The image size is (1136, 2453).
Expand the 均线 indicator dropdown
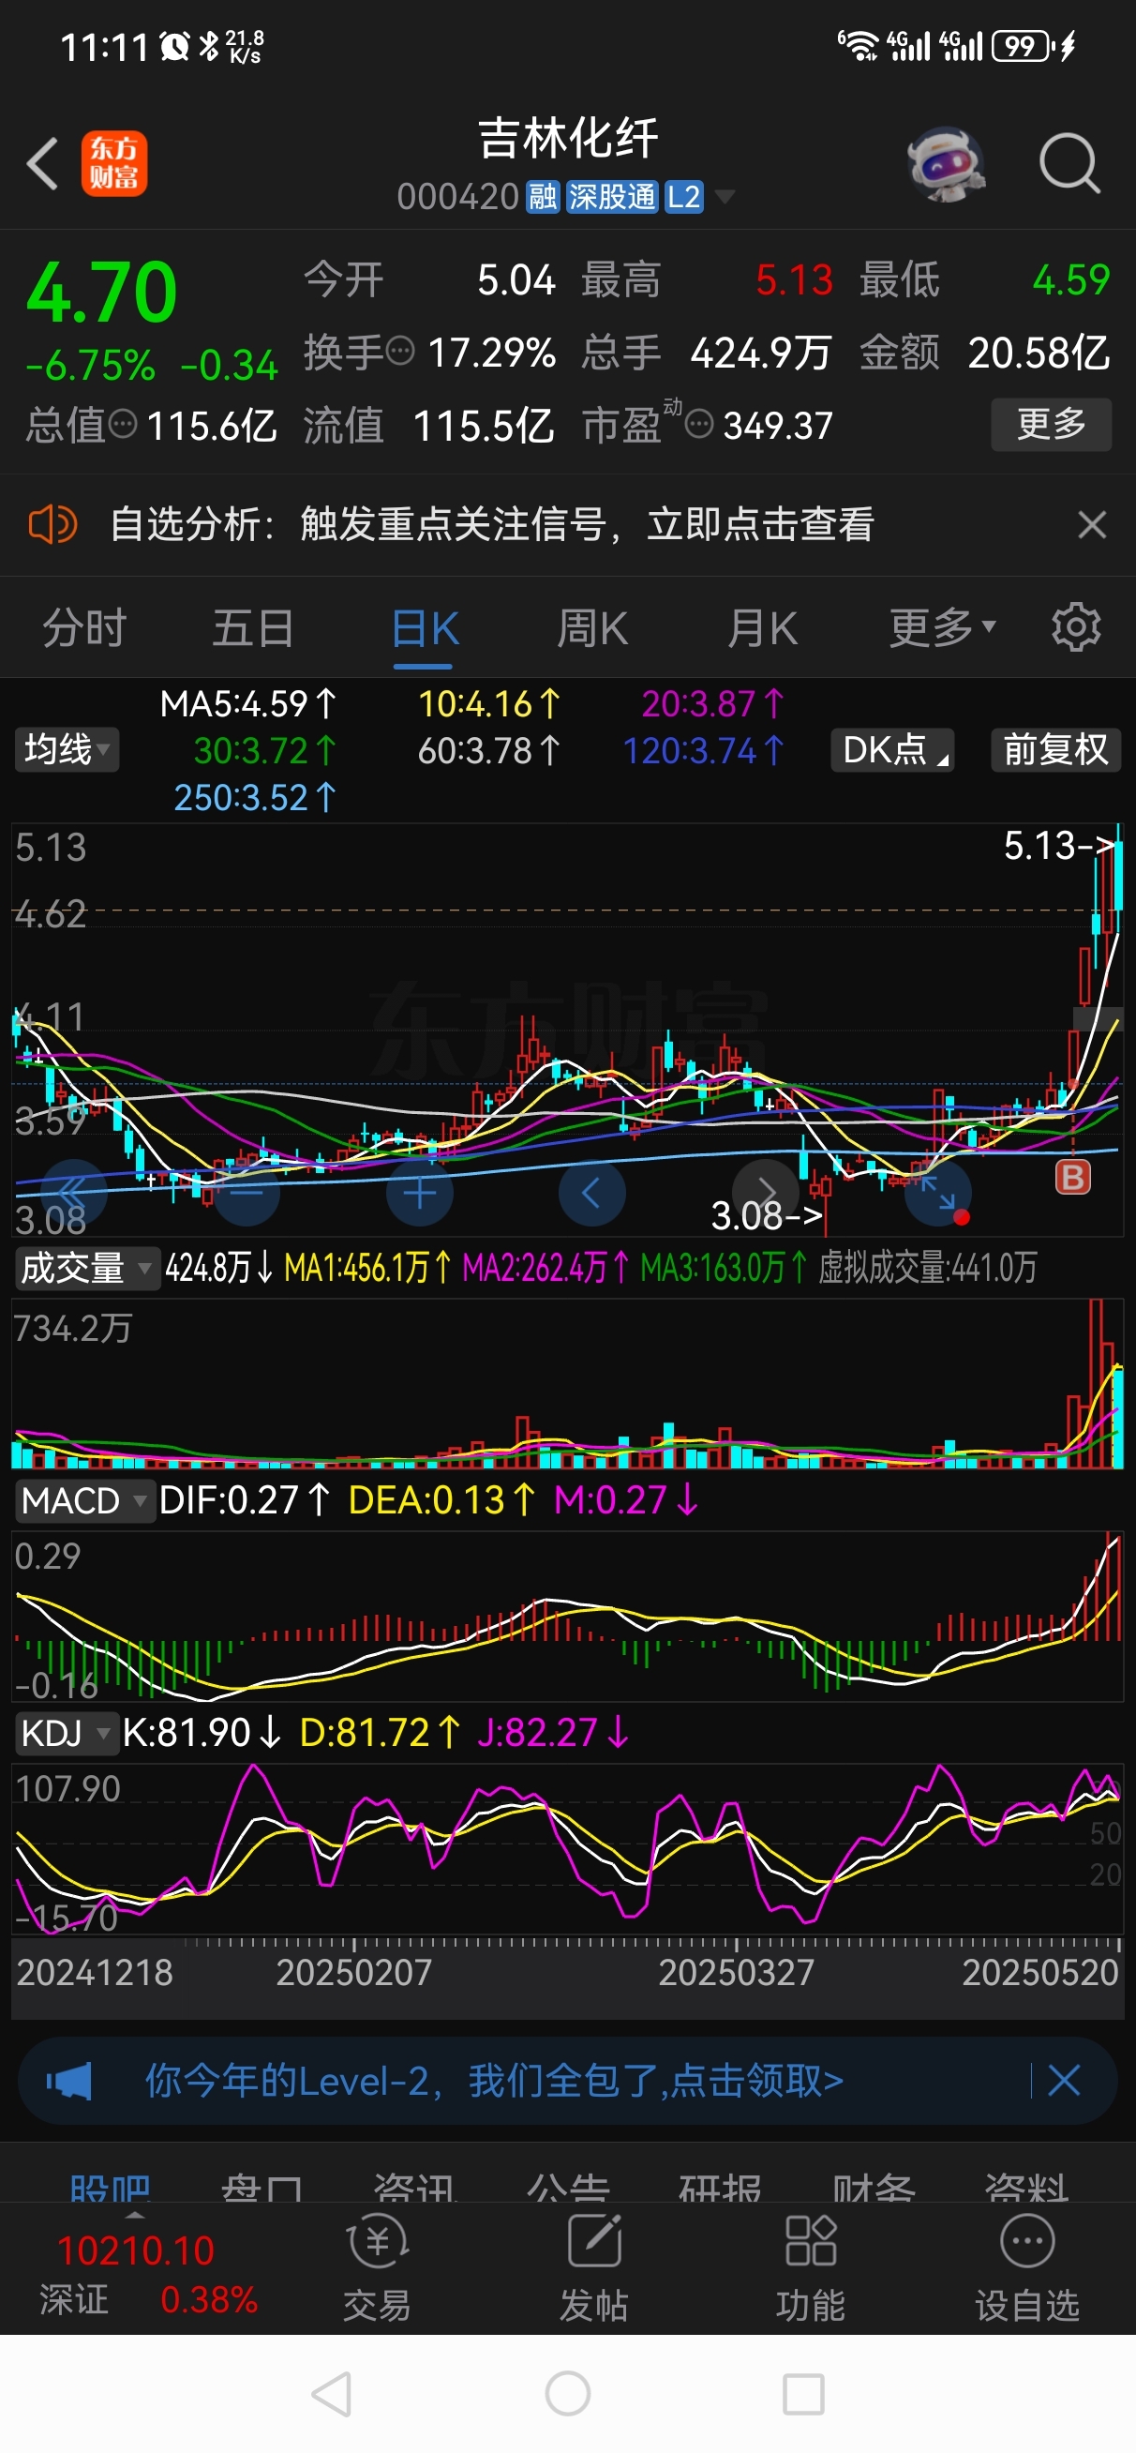click(67, 749)
